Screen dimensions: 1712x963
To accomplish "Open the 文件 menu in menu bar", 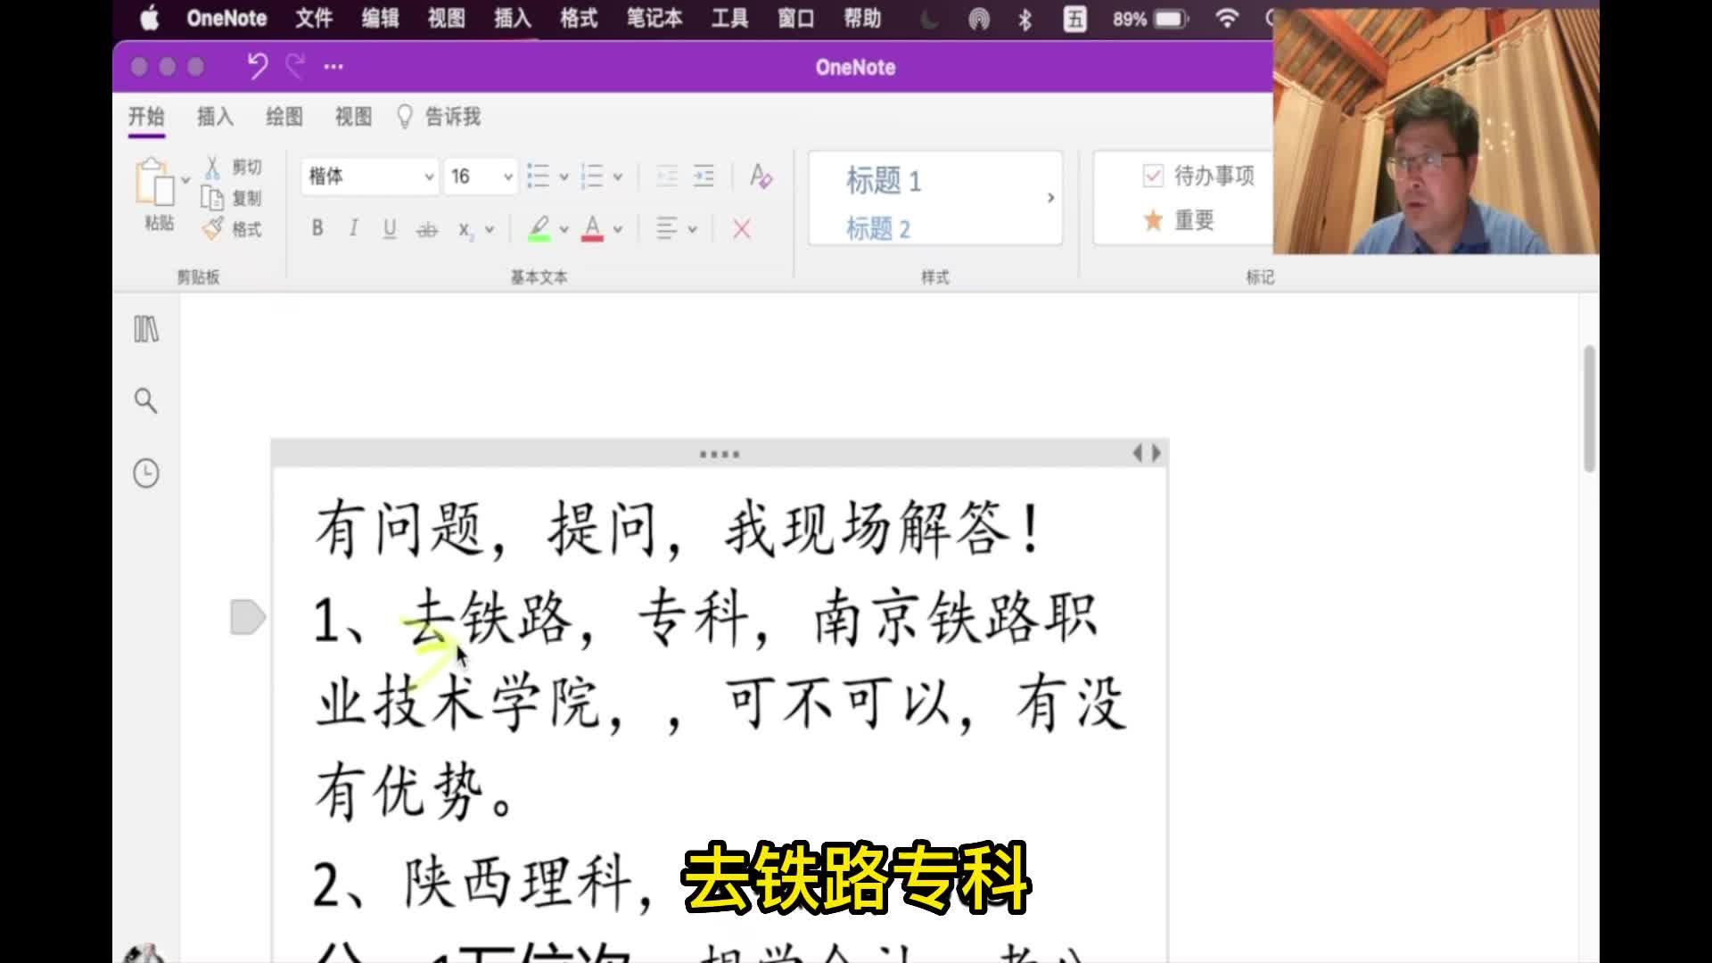I will [314, 19].
